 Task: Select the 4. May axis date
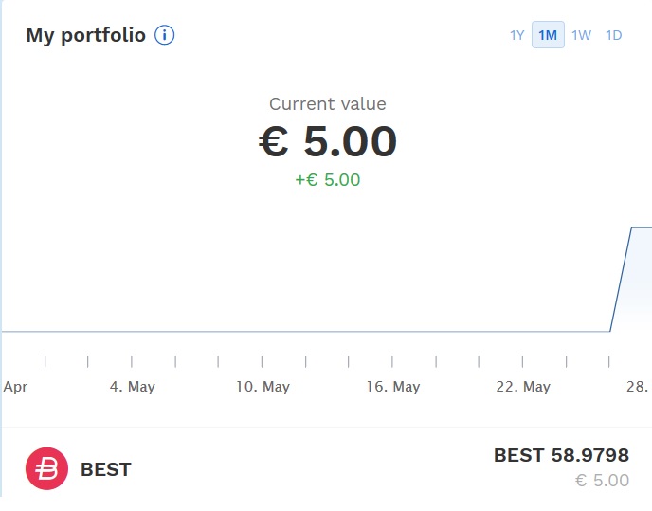132,387
